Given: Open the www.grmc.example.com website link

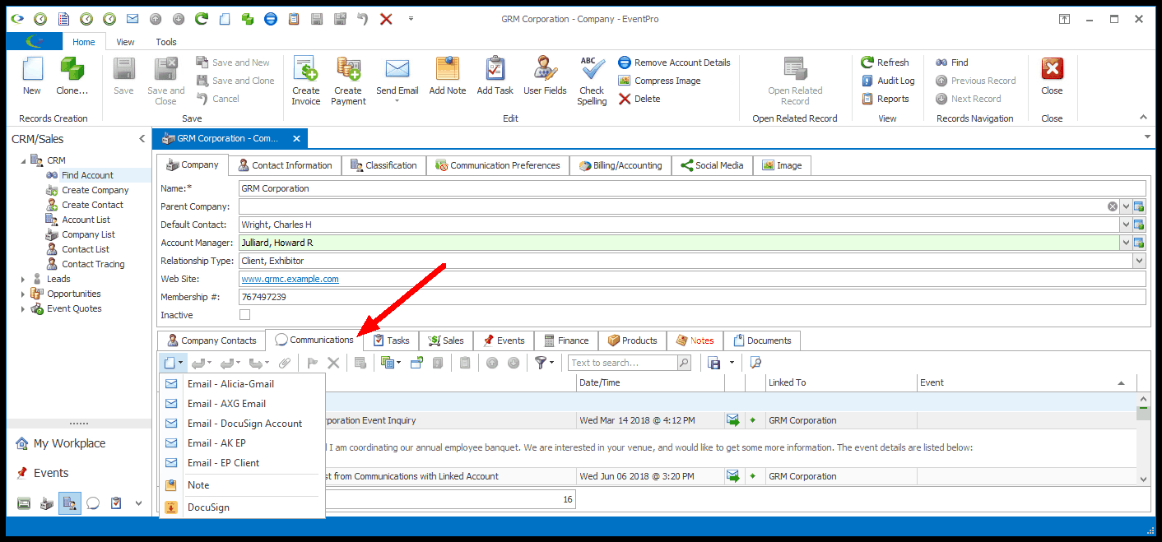Looking at the screenshot, I should pyautogui.click(x=290, y=279).
